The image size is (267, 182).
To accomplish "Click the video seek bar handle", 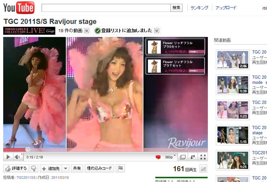I will click(x=28, y=149).
